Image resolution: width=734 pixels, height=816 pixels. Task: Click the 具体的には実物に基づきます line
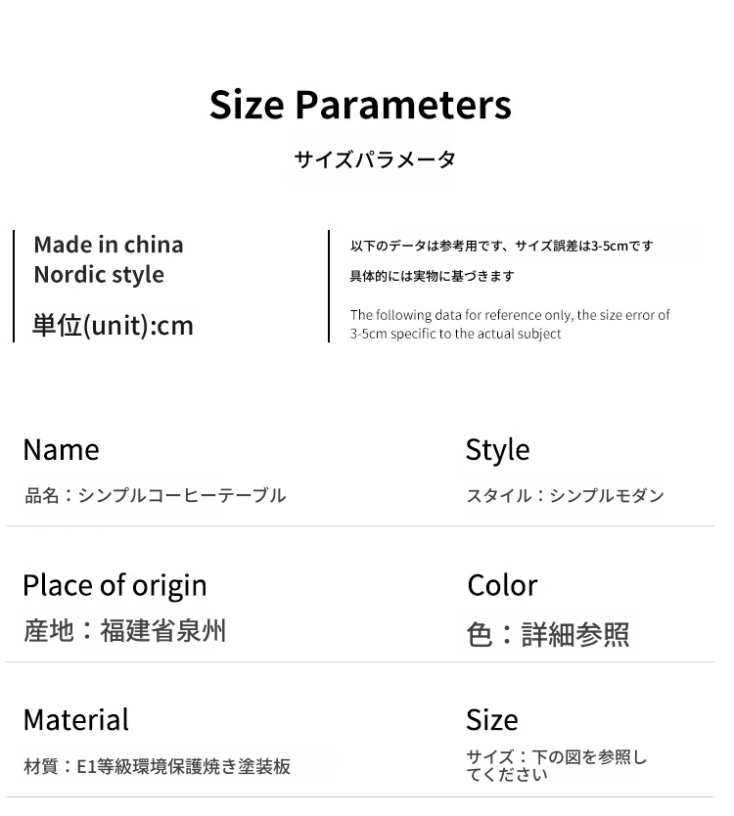432,276
